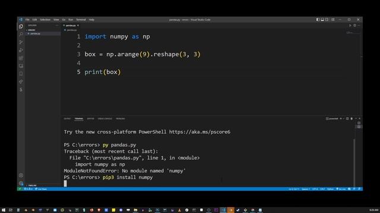380x213 pixels.
Task: Toggle the bottom panel layout icon
Action: 322,20
